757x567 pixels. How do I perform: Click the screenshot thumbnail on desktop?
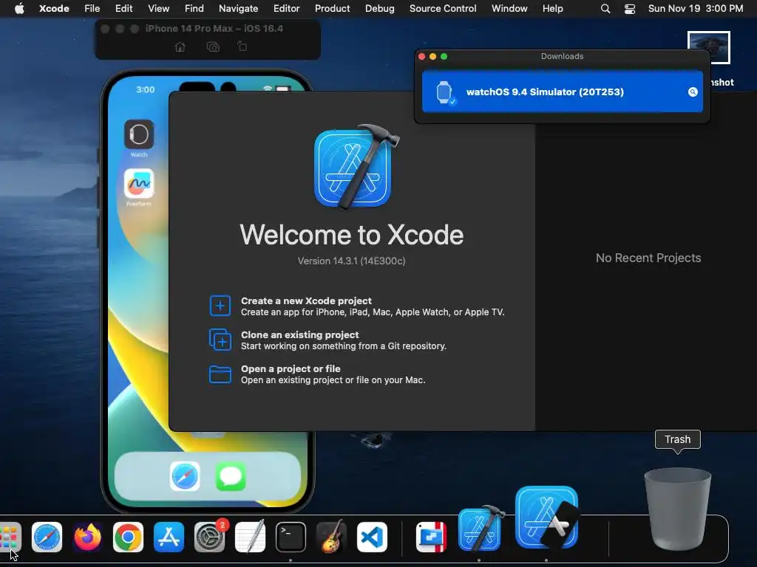709,47
